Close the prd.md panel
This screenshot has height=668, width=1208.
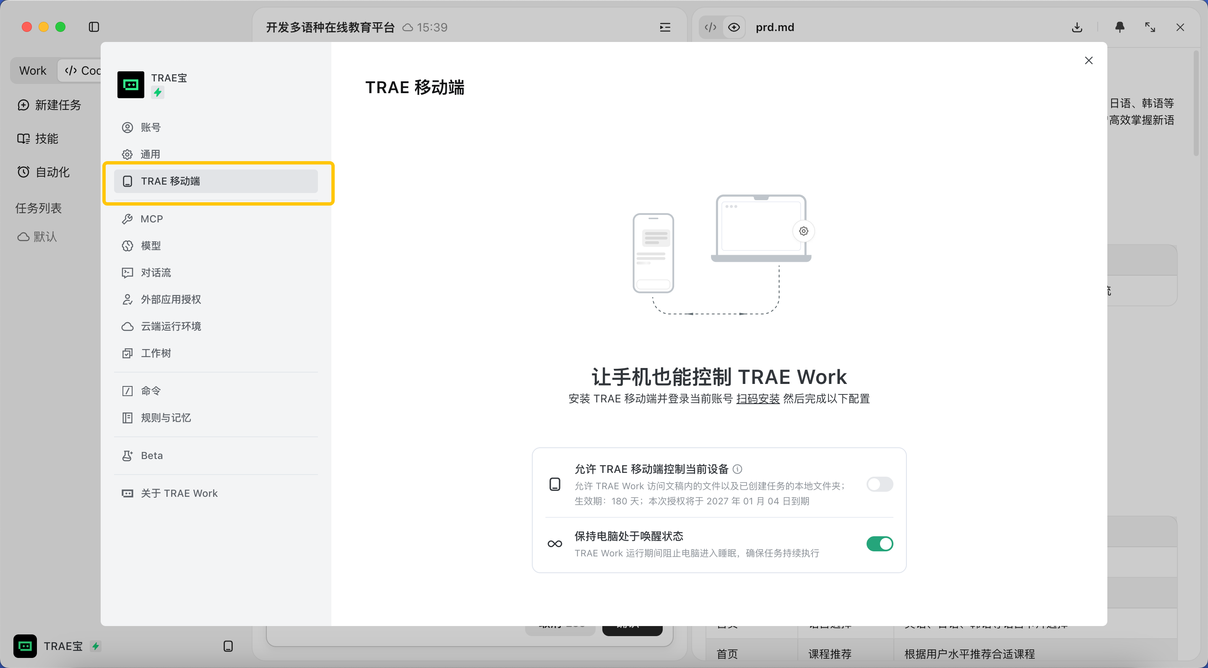point(1180,27)
